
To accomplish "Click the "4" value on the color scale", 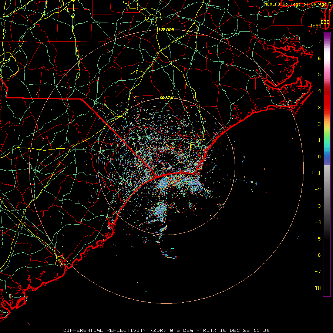I will [x=319, y=91].
